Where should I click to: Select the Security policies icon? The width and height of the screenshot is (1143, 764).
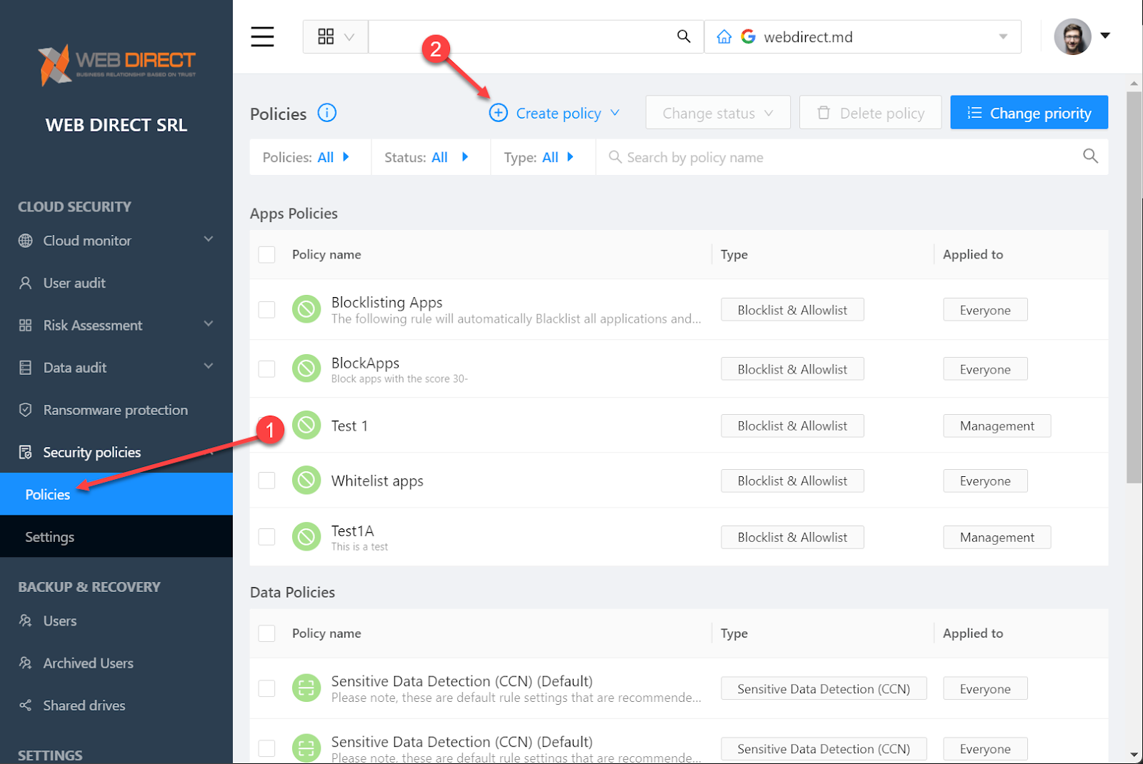[26, 452]
